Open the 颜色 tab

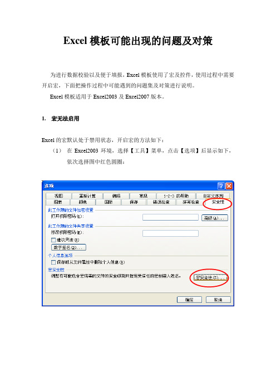coord(83,202)
